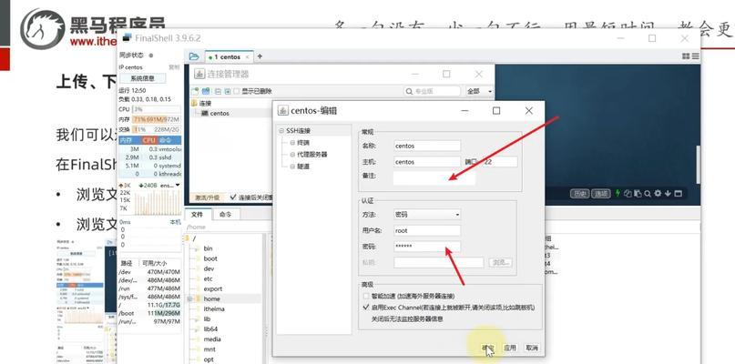Click the swap usage bar 11%
The image size is (735, 364).
(157, 129)
